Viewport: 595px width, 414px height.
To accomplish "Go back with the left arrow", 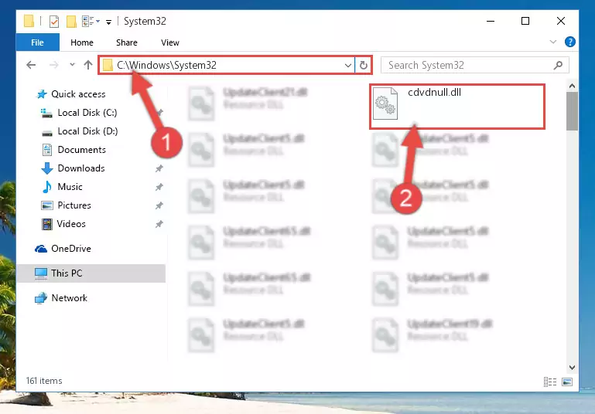I will (31, 65).
